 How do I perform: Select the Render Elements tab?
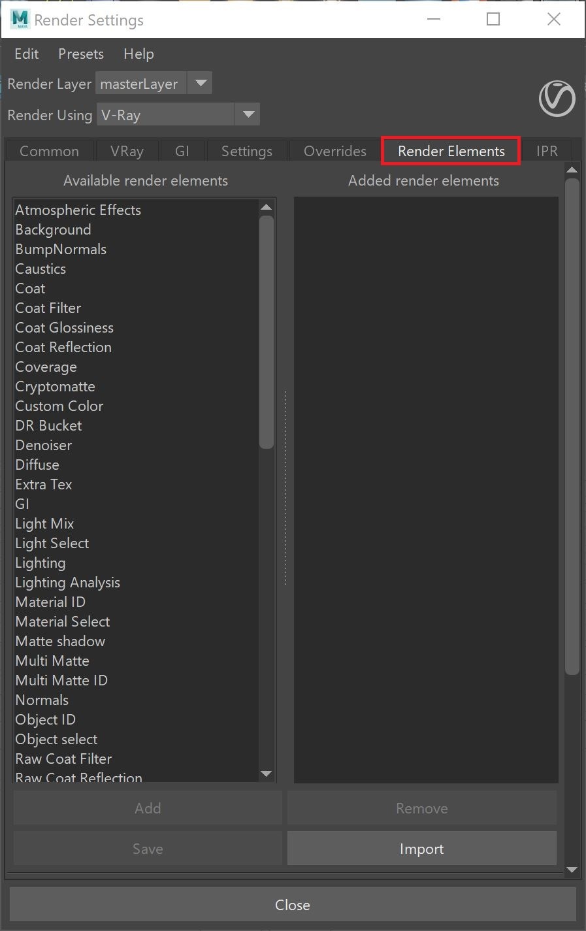451,151
